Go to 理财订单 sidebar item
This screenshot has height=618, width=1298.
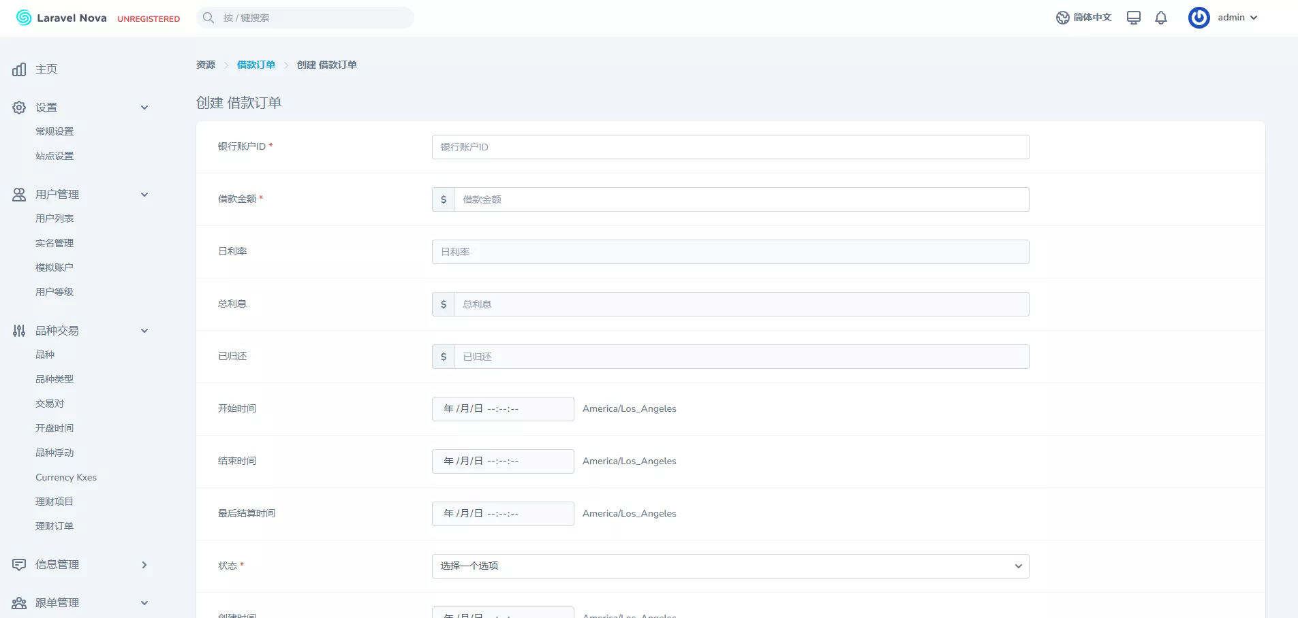(55, 526)
